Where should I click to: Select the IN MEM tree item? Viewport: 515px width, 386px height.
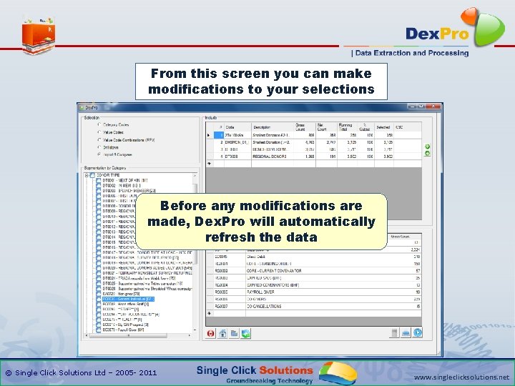122,186
